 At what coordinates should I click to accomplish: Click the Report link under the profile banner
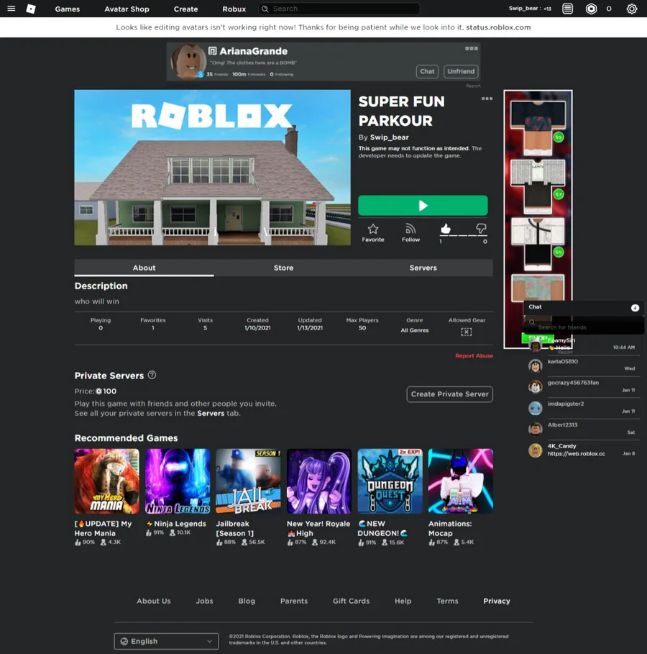coord(473,86)
